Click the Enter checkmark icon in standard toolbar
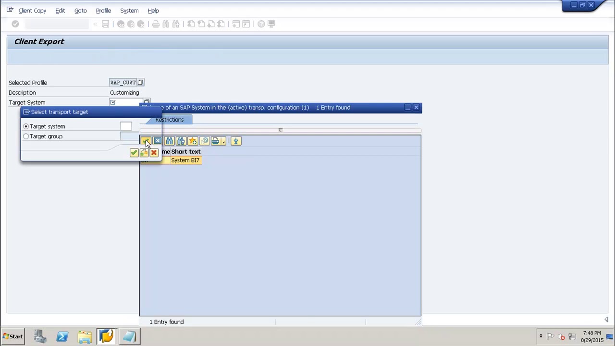Screen dimensions: 615x346 [15, 24]
